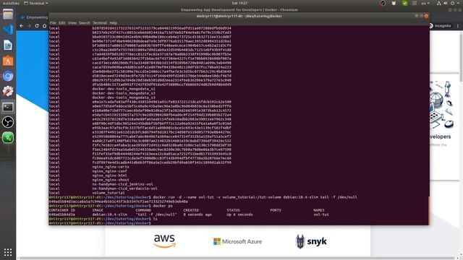The height and width of the screenshot is (260, 463).
Task: Click the CONTAINER ID column header
Action: [x=62, y=210]
